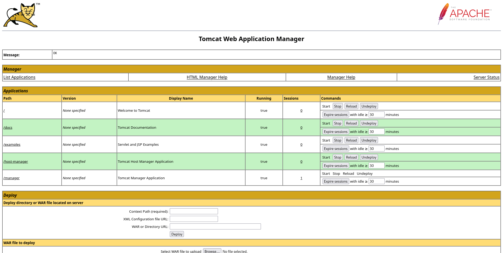
Task: Click idle minutes field for /examples
Action: click(376, 149)
